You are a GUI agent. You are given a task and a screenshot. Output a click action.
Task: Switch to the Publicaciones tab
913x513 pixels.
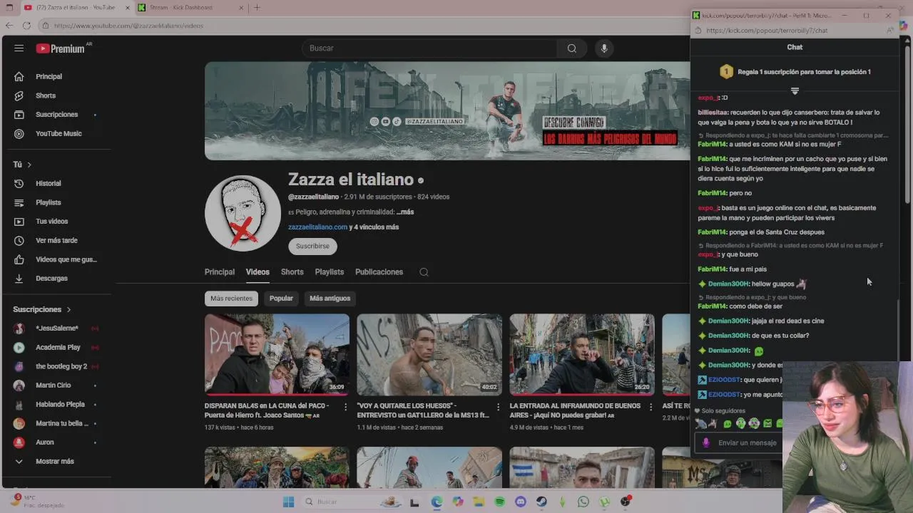(x=379, y=272)
